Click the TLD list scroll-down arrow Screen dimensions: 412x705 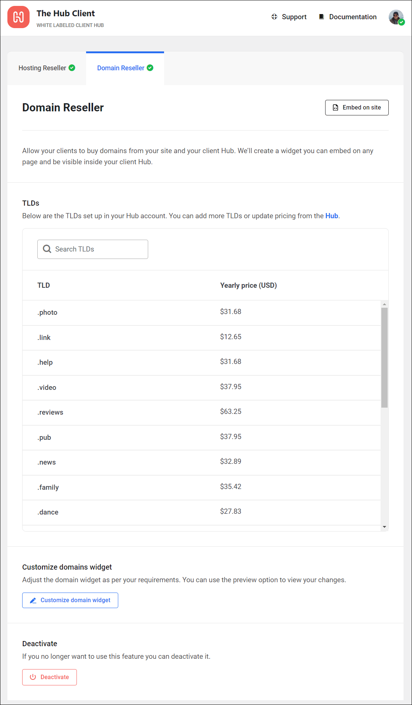pyautogui.click(x=384, y=527)
